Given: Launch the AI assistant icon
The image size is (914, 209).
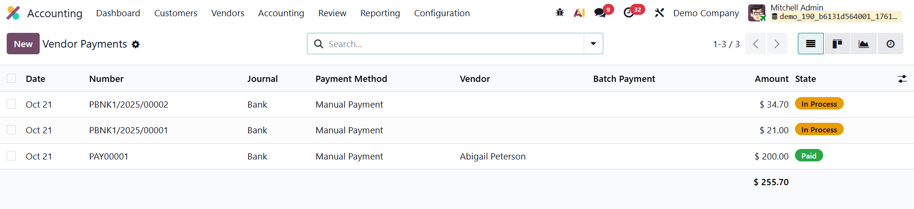Looking at the screenshot, I should (x=579, y=13).
